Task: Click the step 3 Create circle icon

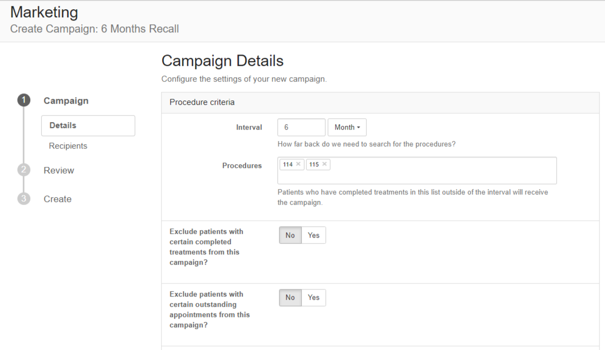Action: (23, 199)
